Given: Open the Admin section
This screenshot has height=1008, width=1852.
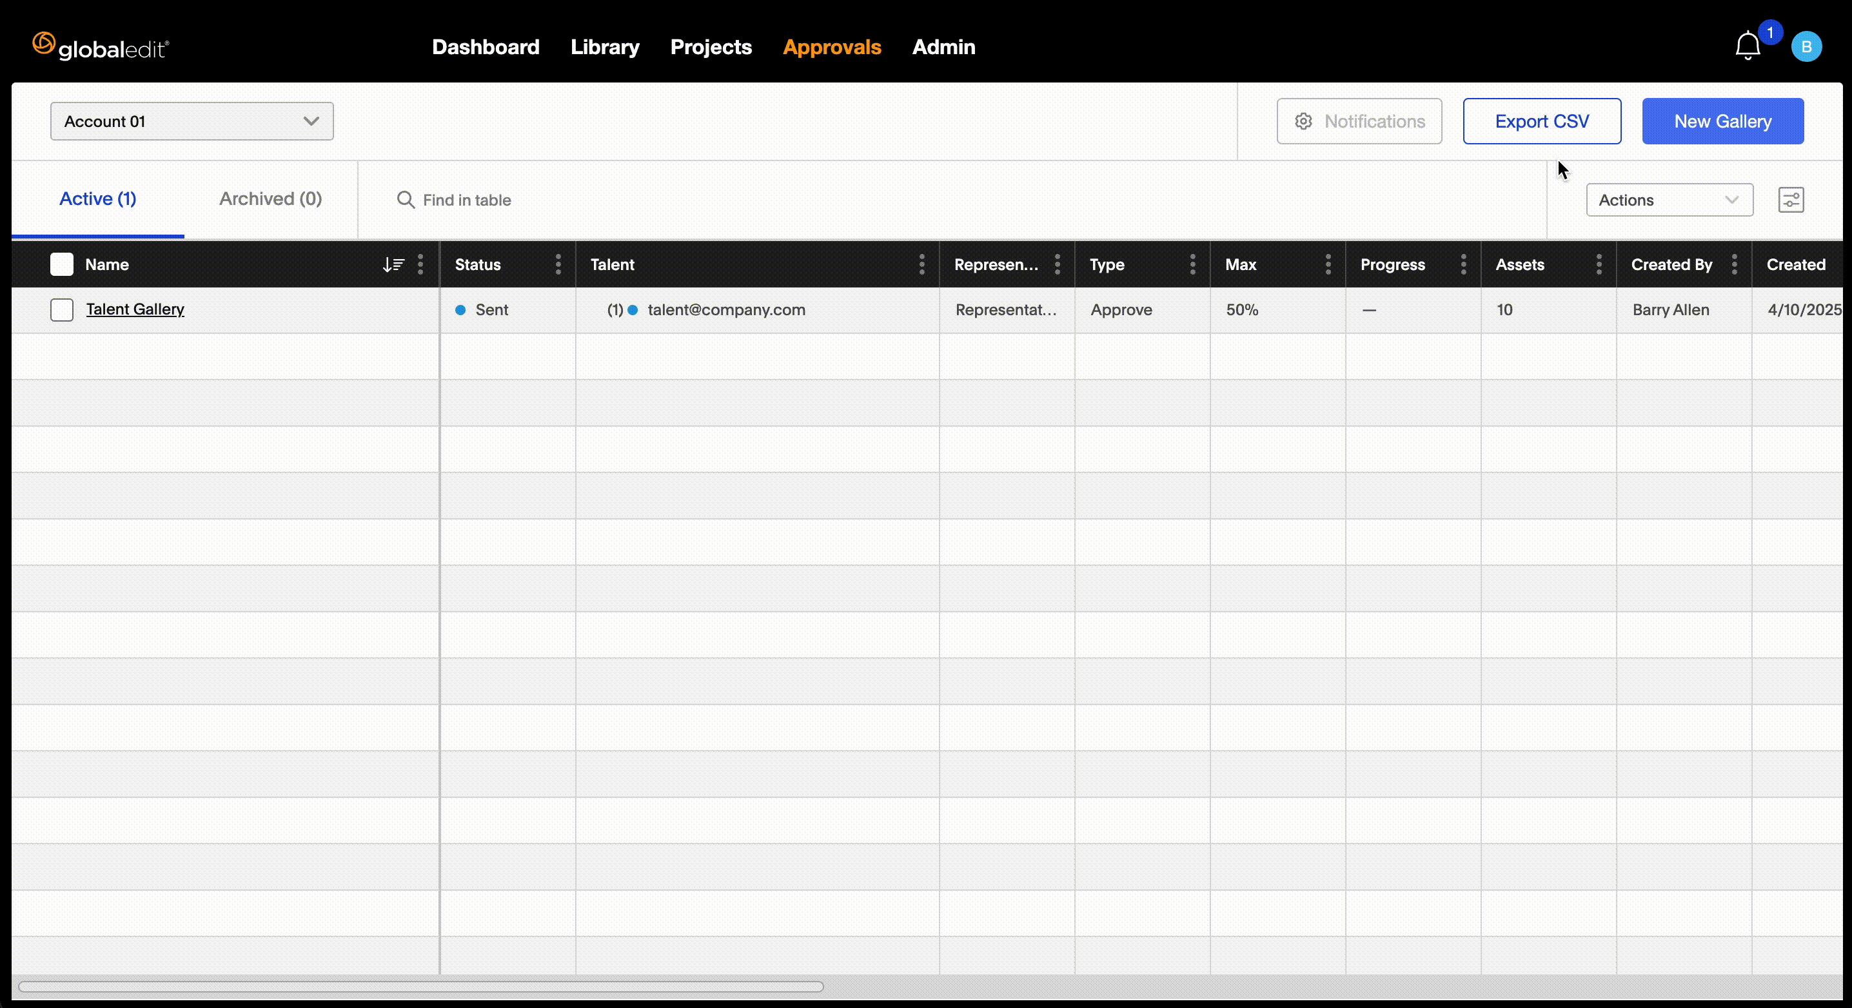Looking at the screenshot, I should tap(943, 46).
